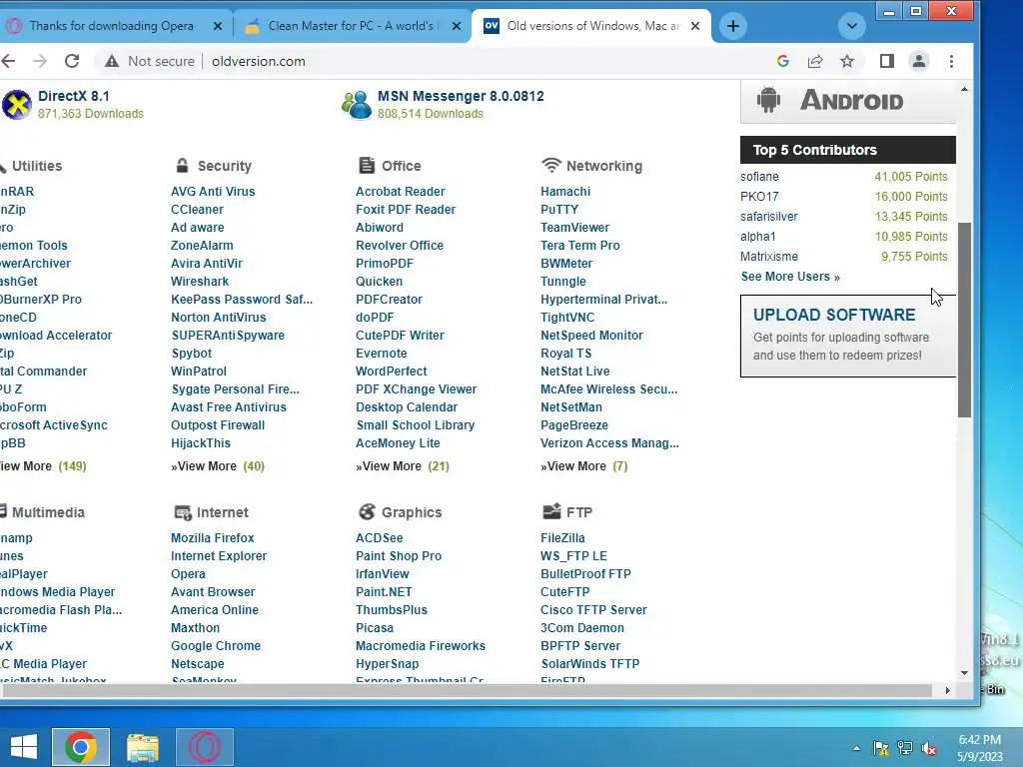This screenshot has height=767, width=1023.
Task: Click the horizontal scroll right arrow
Action: [x=947, y=690]
